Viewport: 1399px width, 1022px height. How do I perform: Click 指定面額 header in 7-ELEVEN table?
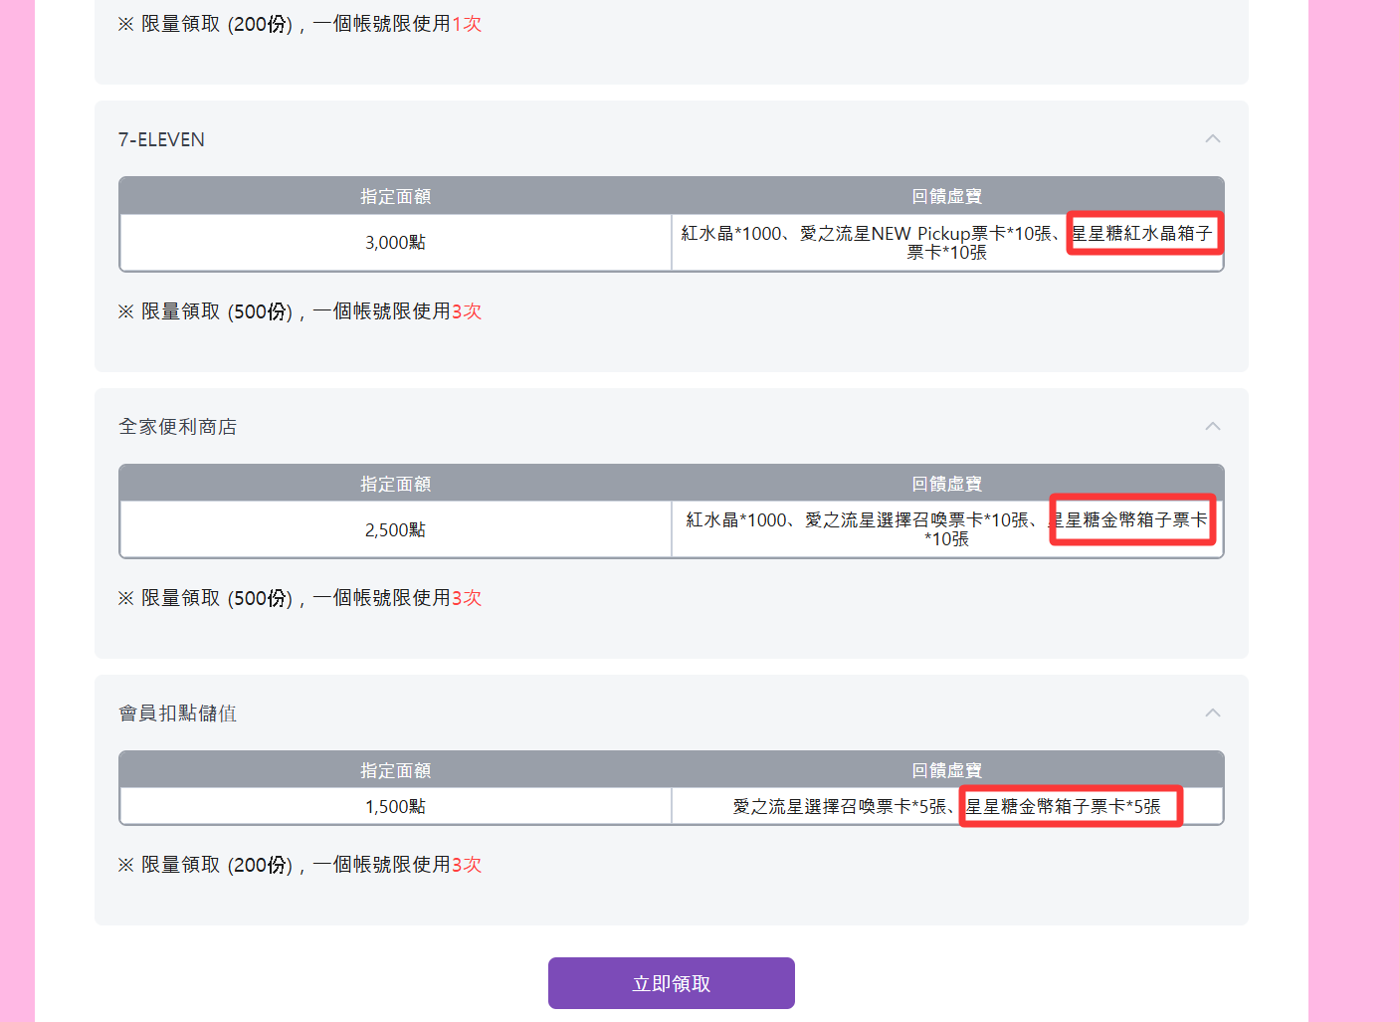click(395, 197)
